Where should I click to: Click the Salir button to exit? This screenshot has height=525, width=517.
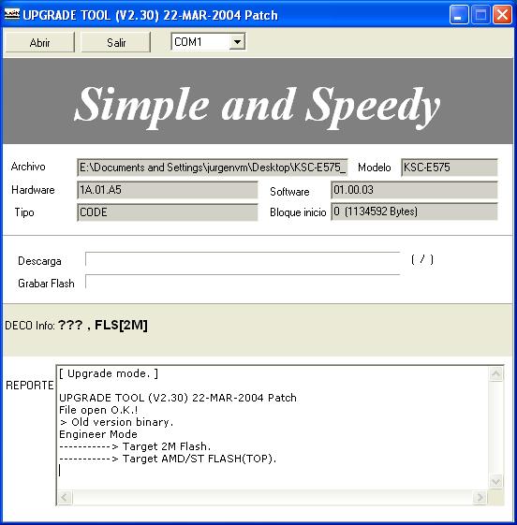[x=116, y=42]
